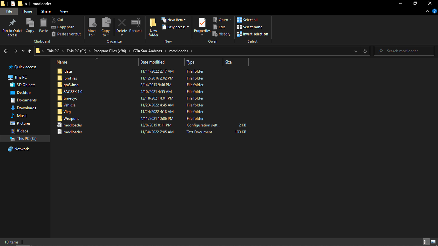
Task: Click the Forward navigation arrow
Action: click(x=15, y=51)
